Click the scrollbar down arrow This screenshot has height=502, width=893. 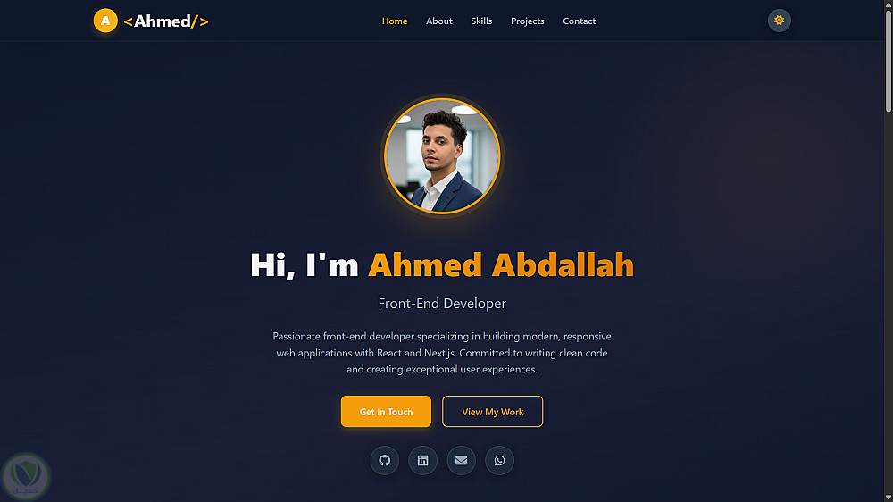coord(888,498)
